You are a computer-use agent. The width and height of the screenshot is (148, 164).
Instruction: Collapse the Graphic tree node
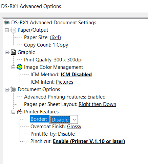[x=7, y=52]
